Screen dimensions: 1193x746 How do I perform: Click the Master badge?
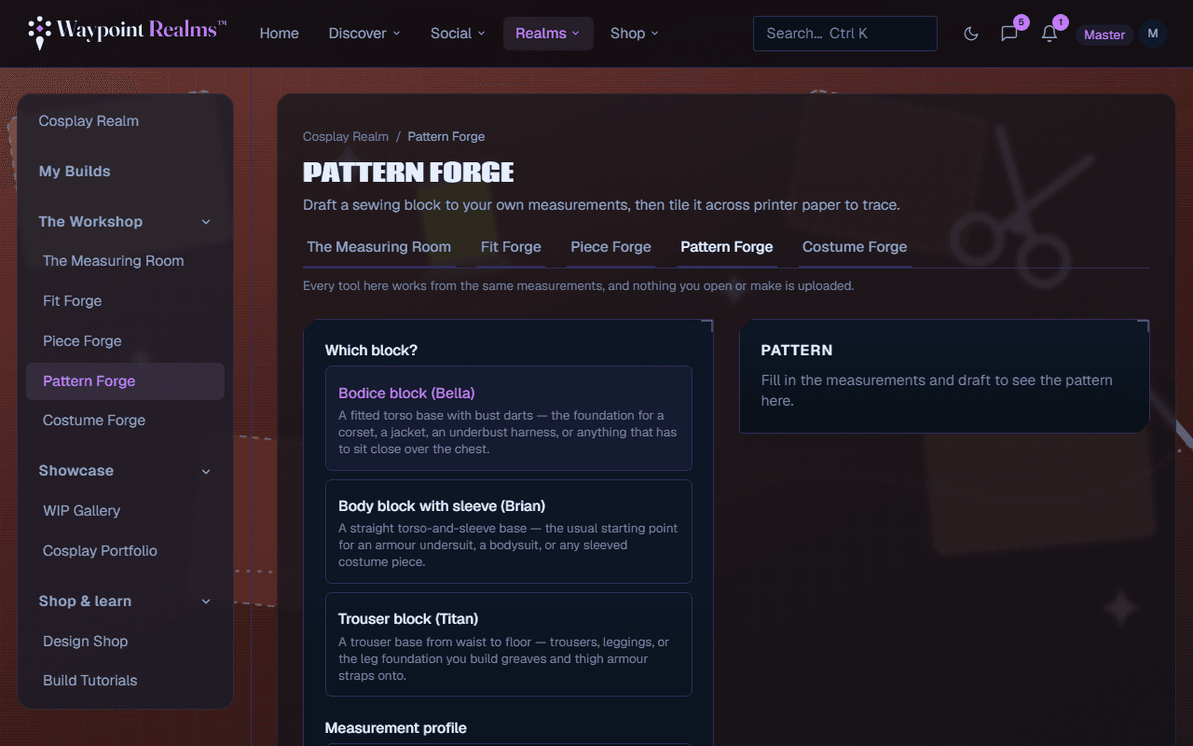click(1104, 35)
